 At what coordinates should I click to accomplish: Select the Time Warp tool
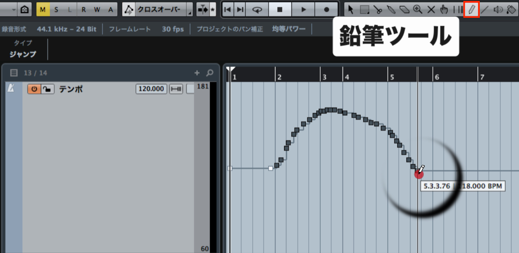click(458, 10)
